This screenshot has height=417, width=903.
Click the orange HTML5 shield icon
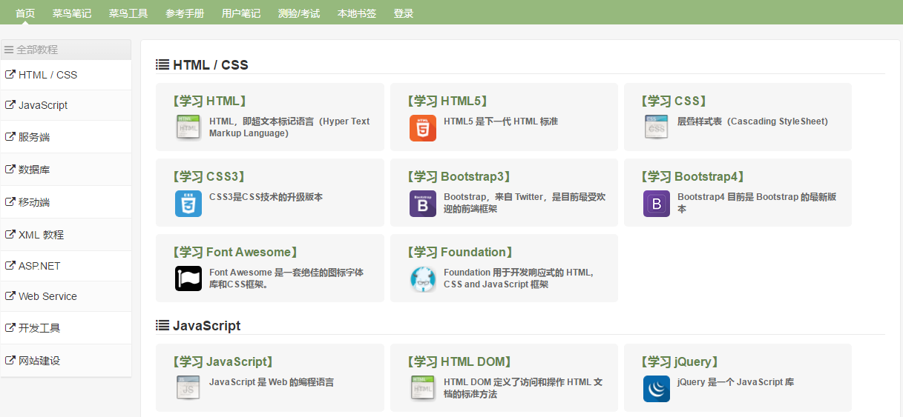pos(422,128)
